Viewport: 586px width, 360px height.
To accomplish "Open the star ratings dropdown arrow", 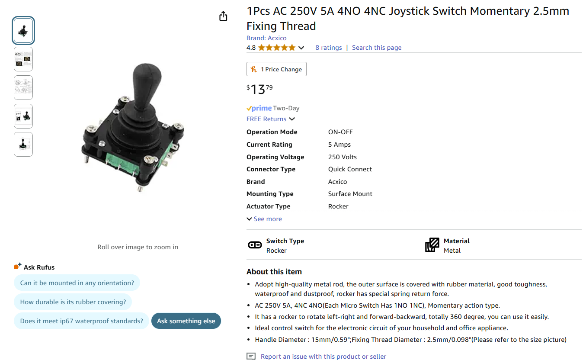I will (x=301, y=48).
